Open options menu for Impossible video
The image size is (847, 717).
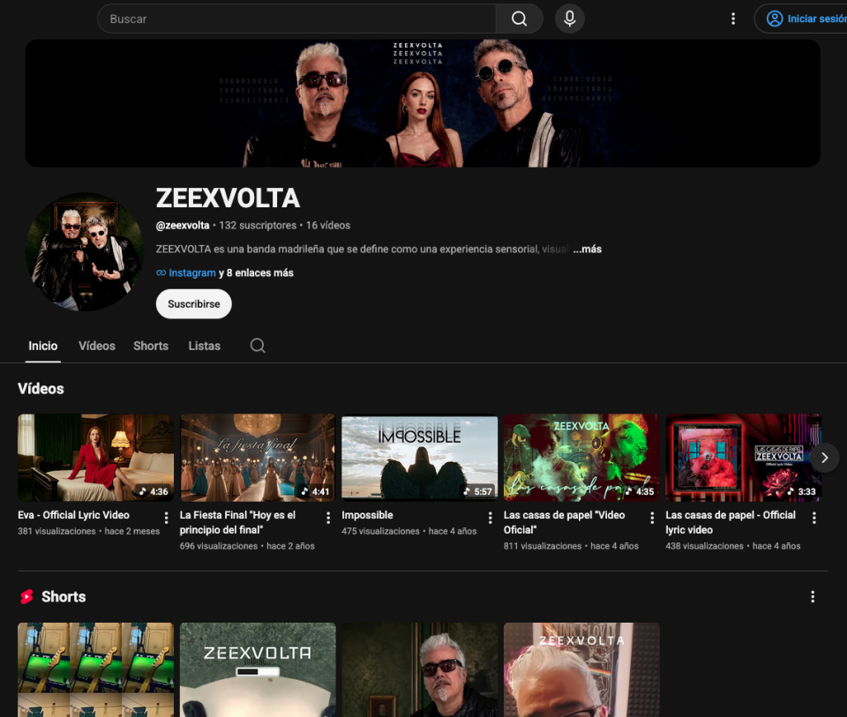point(490,518)
